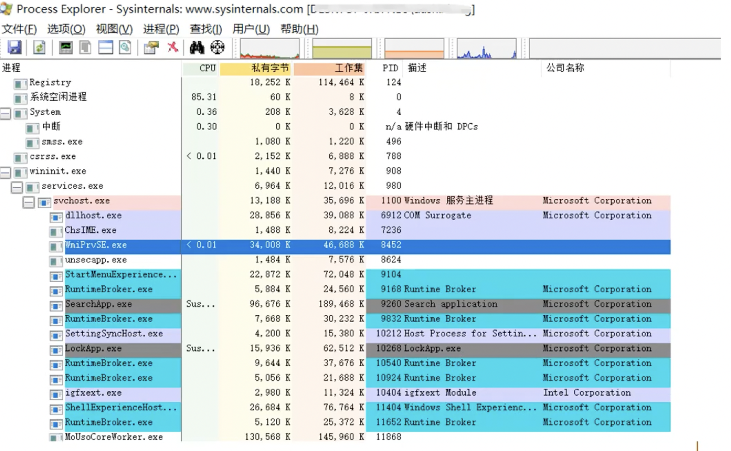
Task: Click the MoUsoCoreWorker.exe process icon
Action: [x=56, y=438]
